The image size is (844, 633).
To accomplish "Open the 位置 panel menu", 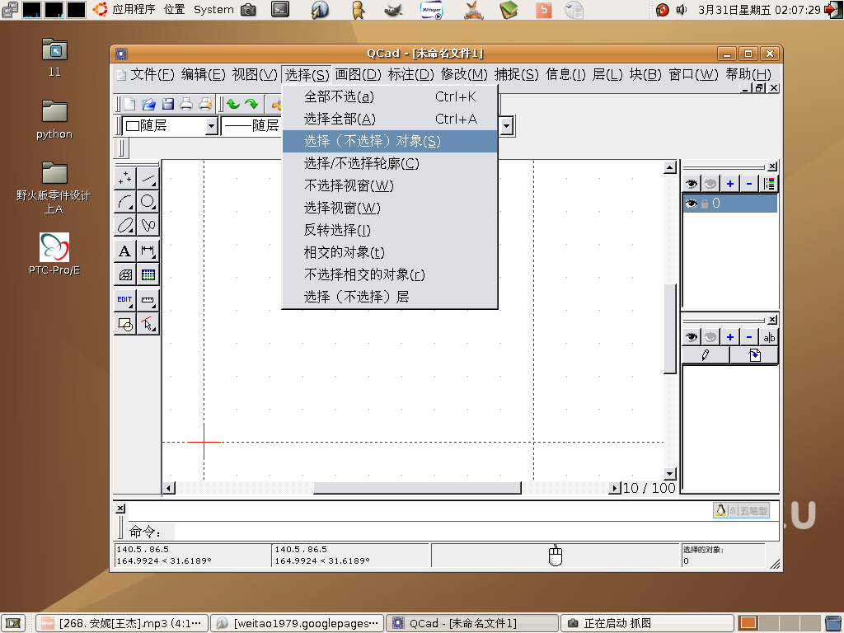I will (175, 9).
